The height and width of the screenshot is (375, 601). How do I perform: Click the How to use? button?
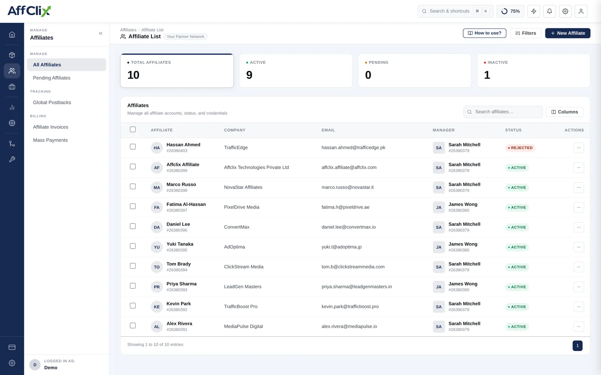click(485, 33)
